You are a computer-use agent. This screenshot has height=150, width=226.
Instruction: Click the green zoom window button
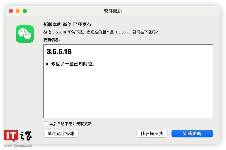(25, 11)
